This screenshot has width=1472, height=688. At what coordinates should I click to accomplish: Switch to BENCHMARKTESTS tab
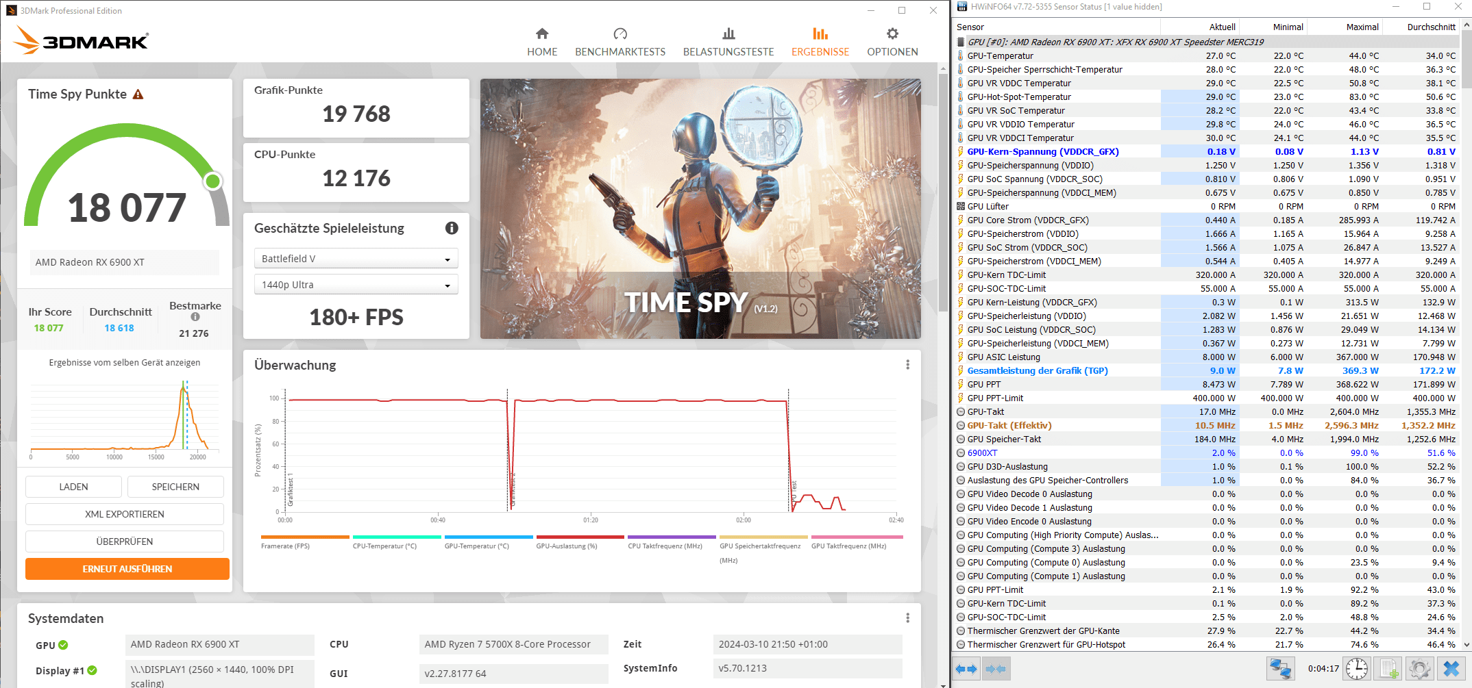pyautogui.click(x=620, y=42)
